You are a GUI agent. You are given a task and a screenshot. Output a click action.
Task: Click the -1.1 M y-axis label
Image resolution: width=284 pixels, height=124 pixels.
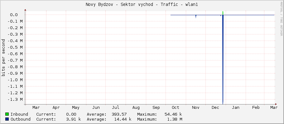(15, 86)
